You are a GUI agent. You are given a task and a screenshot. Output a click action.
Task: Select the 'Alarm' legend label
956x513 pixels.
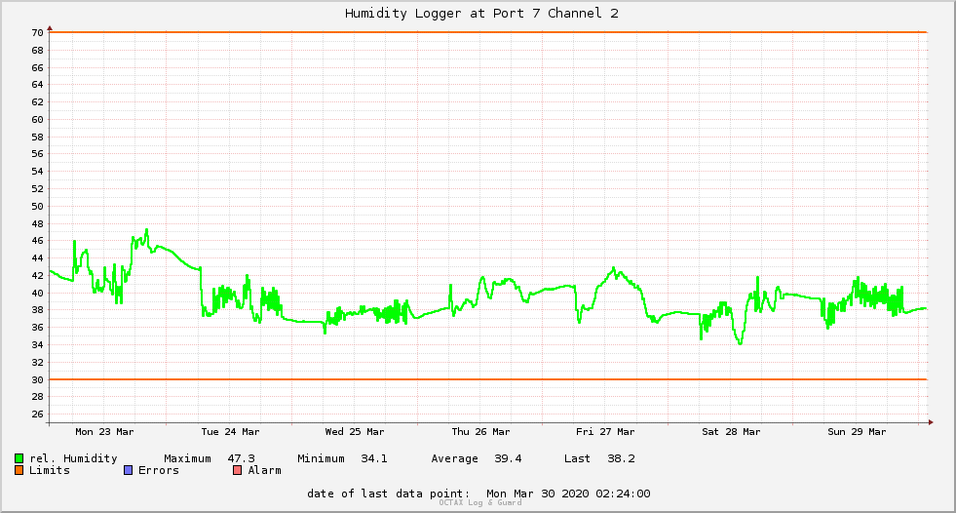tap(265, 470)
